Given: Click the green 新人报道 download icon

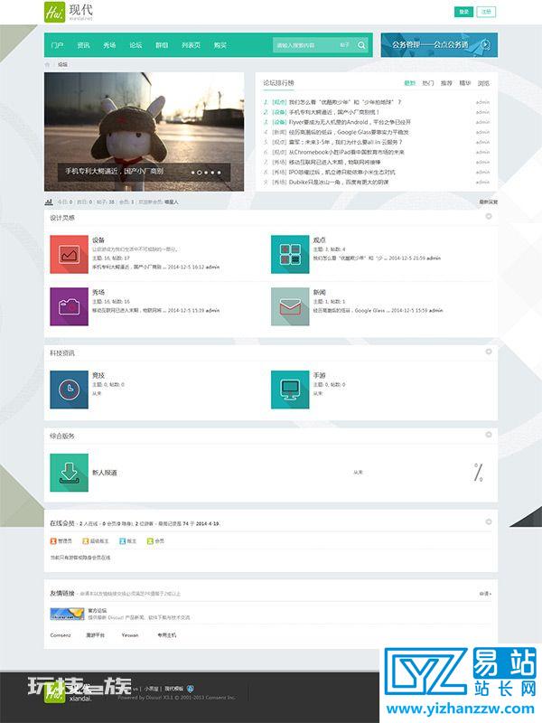Looking at the screenshot, I should pos(70,473).
